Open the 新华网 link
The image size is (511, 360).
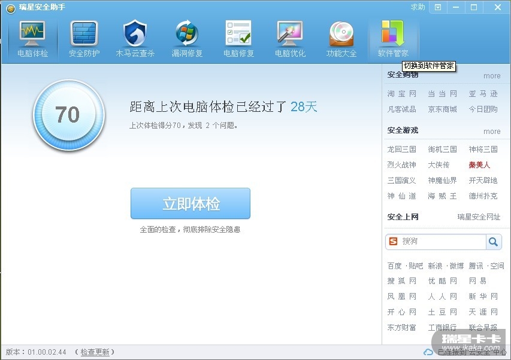point(483,297)
